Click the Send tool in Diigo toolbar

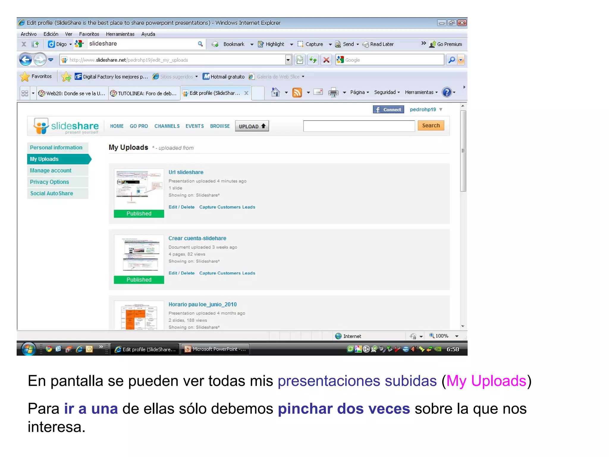point(344,44)
